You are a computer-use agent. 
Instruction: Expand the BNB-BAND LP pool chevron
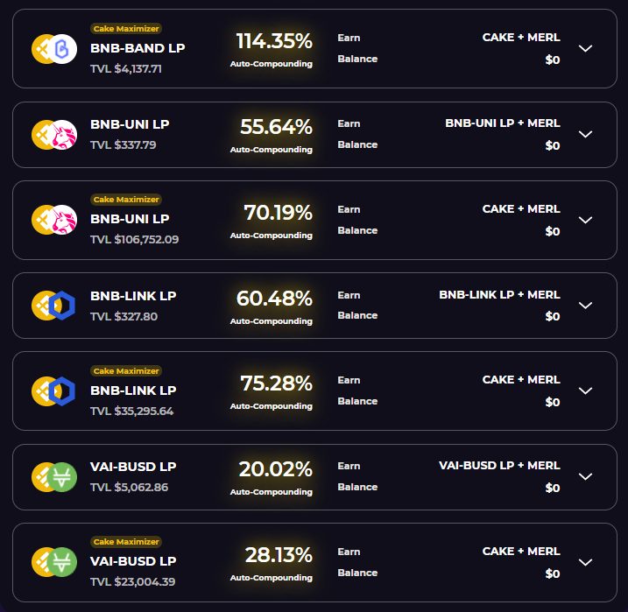pos(586,48)
